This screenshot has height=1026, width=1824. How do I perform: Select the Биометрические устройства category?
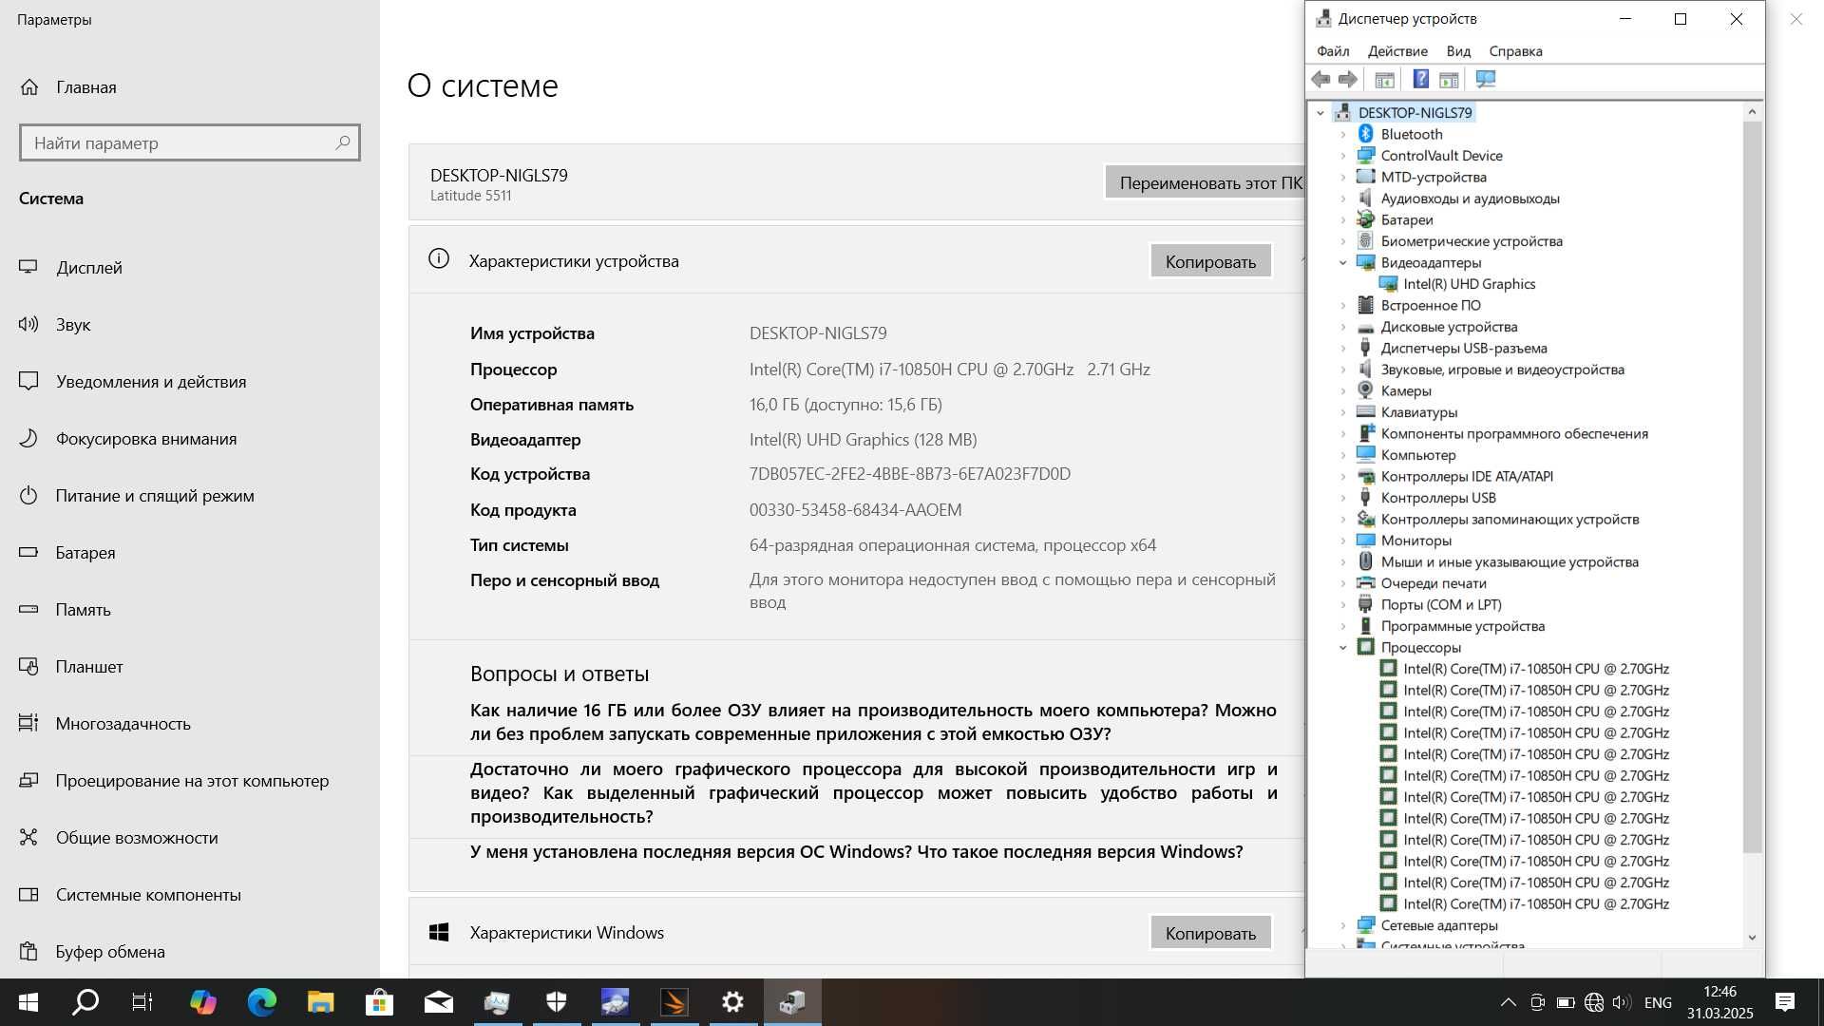pos(1471,241)
